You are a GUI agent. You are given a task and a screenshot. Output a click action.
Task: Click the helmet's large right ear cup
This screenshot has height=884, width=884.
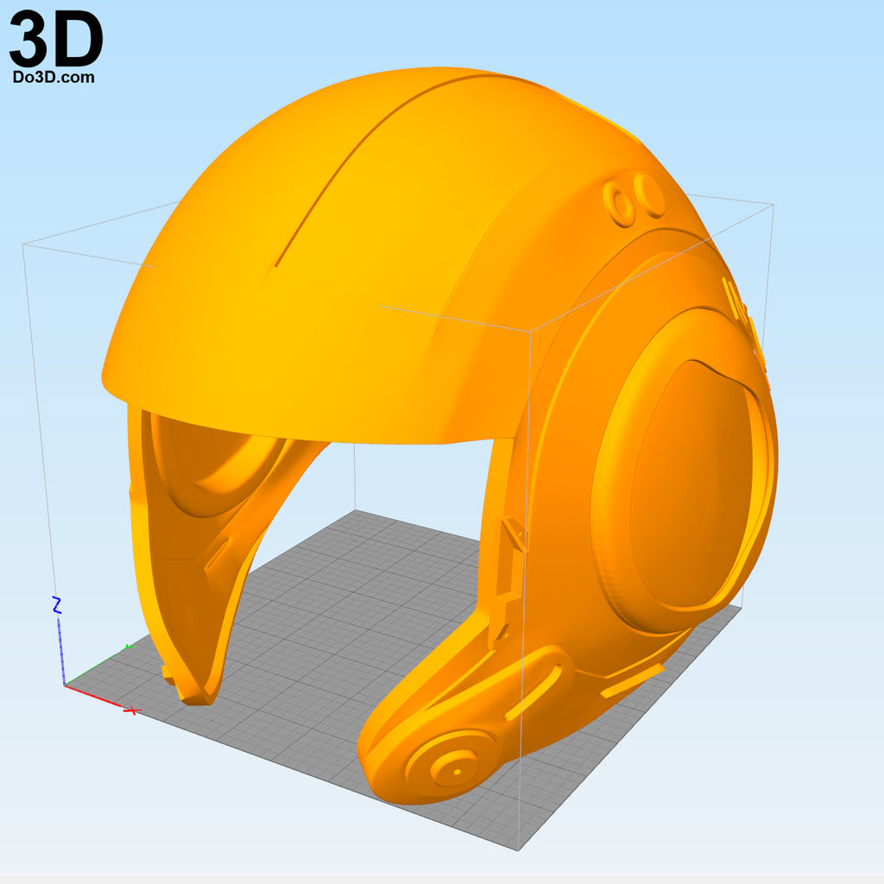[684, 470]
